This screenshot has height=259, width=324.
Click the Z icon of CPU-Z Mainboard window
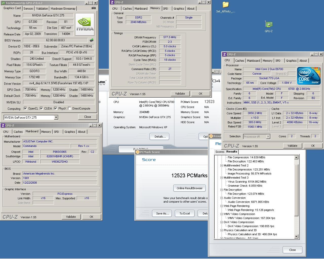(3, 125)
